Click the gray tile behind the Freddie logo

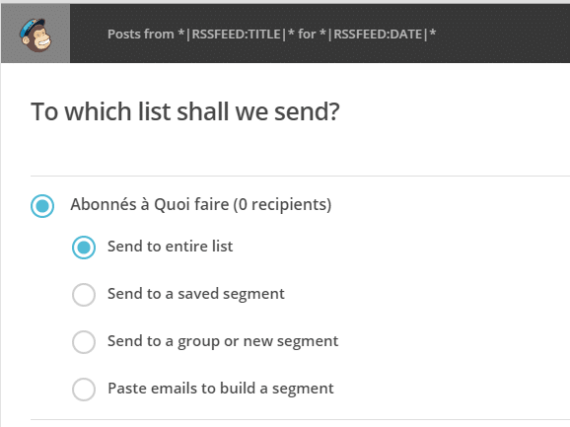36,34
